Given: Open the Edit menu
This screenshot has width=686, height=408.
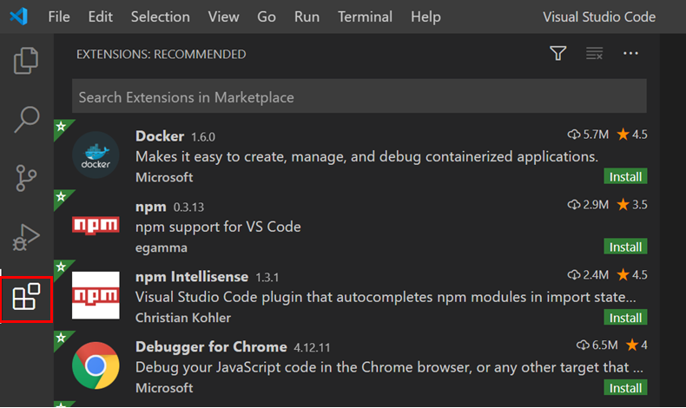Looking at the screenshot, I should 100,16.
